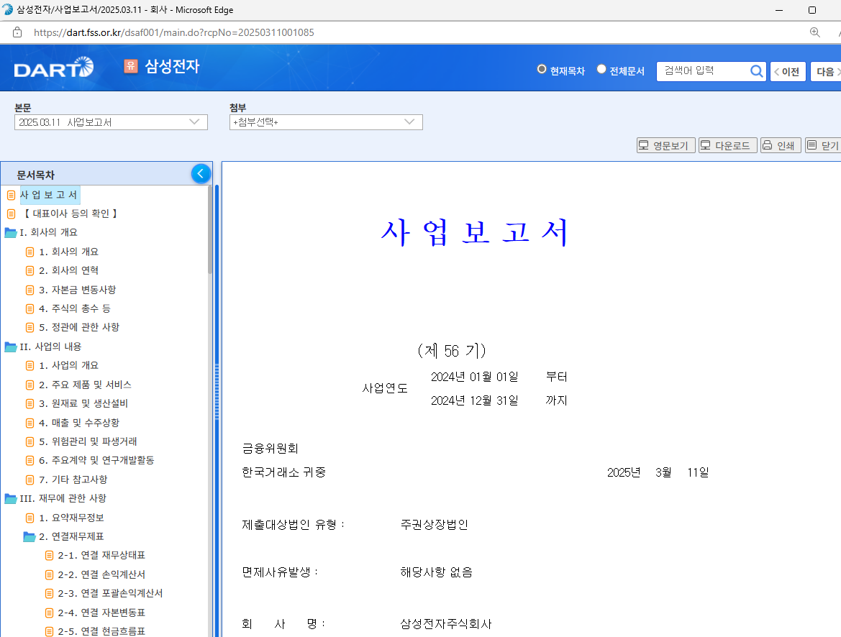Image resolution: width=841 pixels, height=637 pixels.
Task: Collapse the III. 재무에 관한 사항 folder
Action: [11, 499]
